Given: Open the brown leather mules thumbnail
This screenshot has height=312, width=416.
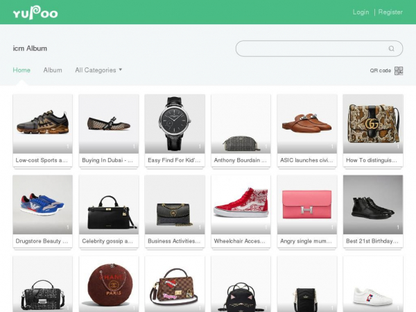Looking at the screenshot, I should [x=307, y=123].
